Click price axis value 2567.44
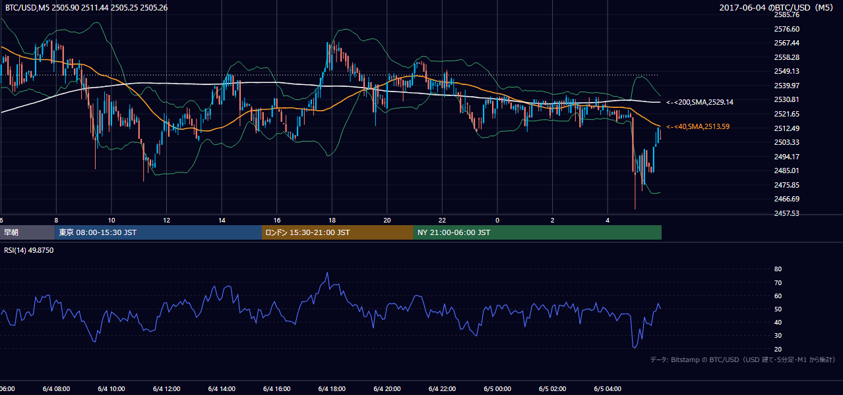Screen dimensions: 843x395 (787, 43)
